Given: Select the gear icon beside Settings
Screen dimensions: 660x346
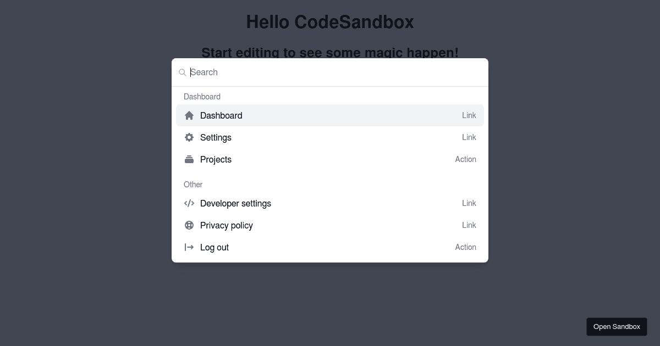Looking at the screenshot, I should click(189, 137).
